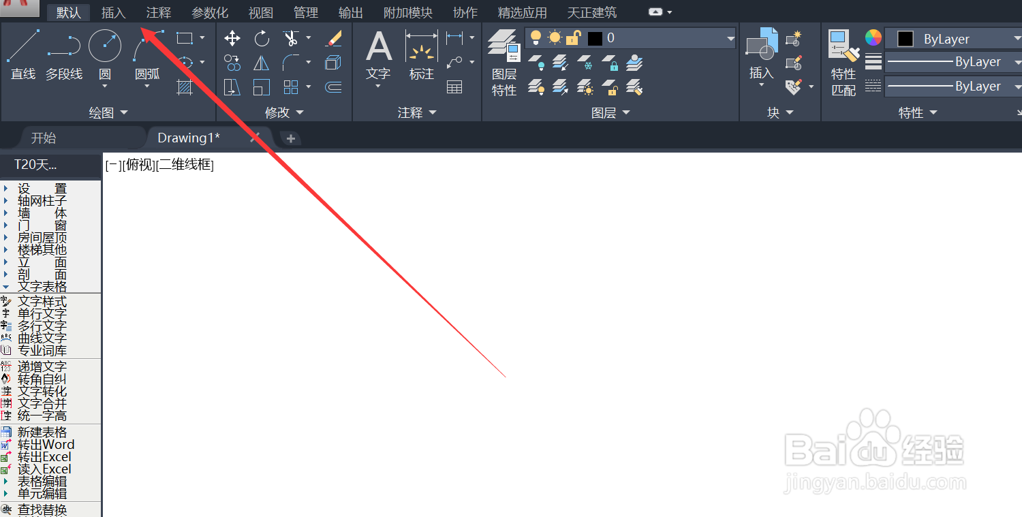Select the 圆 (Circle) tool icon
The image size is (1022, 517).
click(105, 46)
